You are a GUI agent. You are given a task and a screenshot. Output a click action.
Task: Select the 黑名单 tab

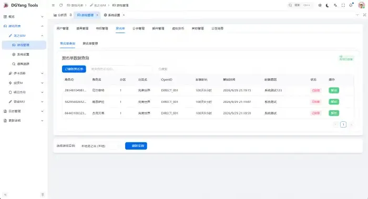pos(120,28)
